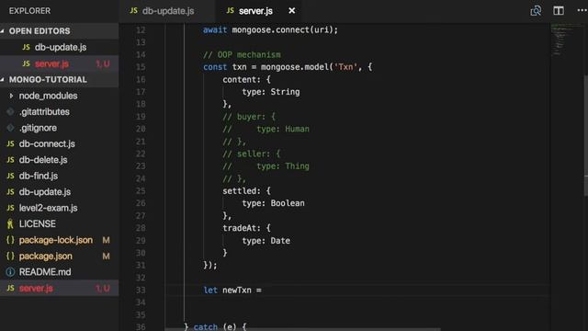This screenshot has width=588, height=331.
Task: Click 'type: Date' on line 29
Action: tap(266, 241)
